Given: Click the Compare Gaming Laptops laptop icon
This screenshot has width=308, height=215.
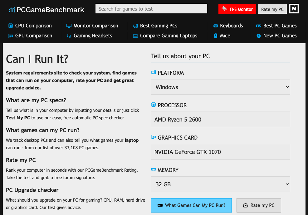Looking at the screenshot, I should (135, 36).
